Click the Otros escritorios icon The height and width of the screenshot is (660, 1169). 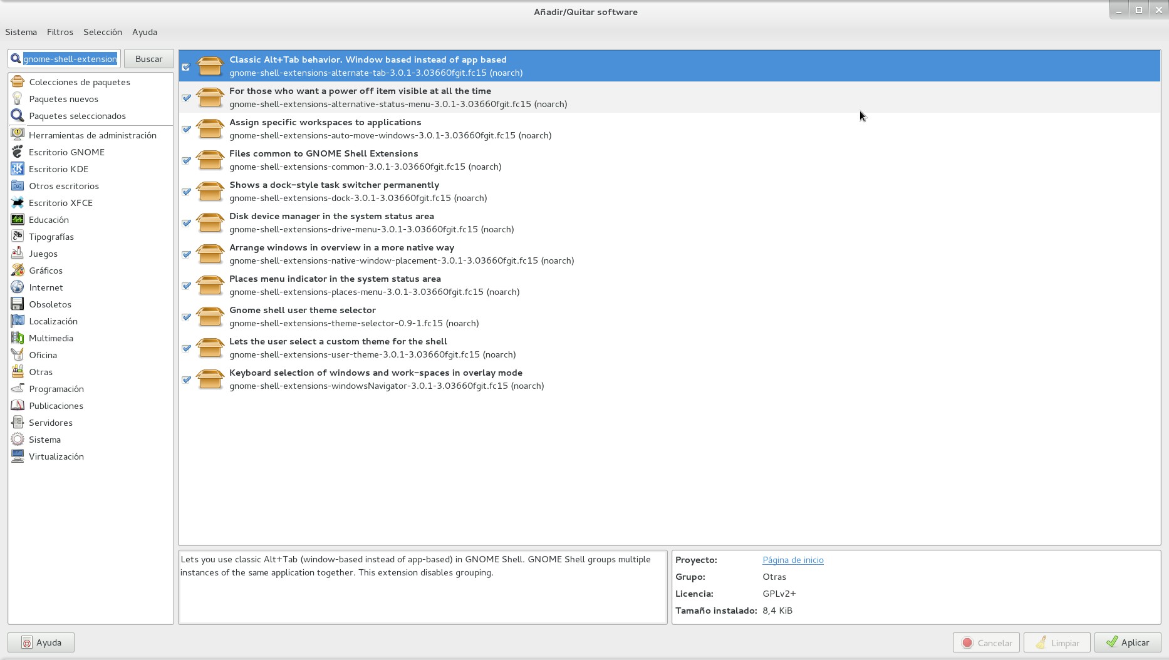(x=18, y=186)
